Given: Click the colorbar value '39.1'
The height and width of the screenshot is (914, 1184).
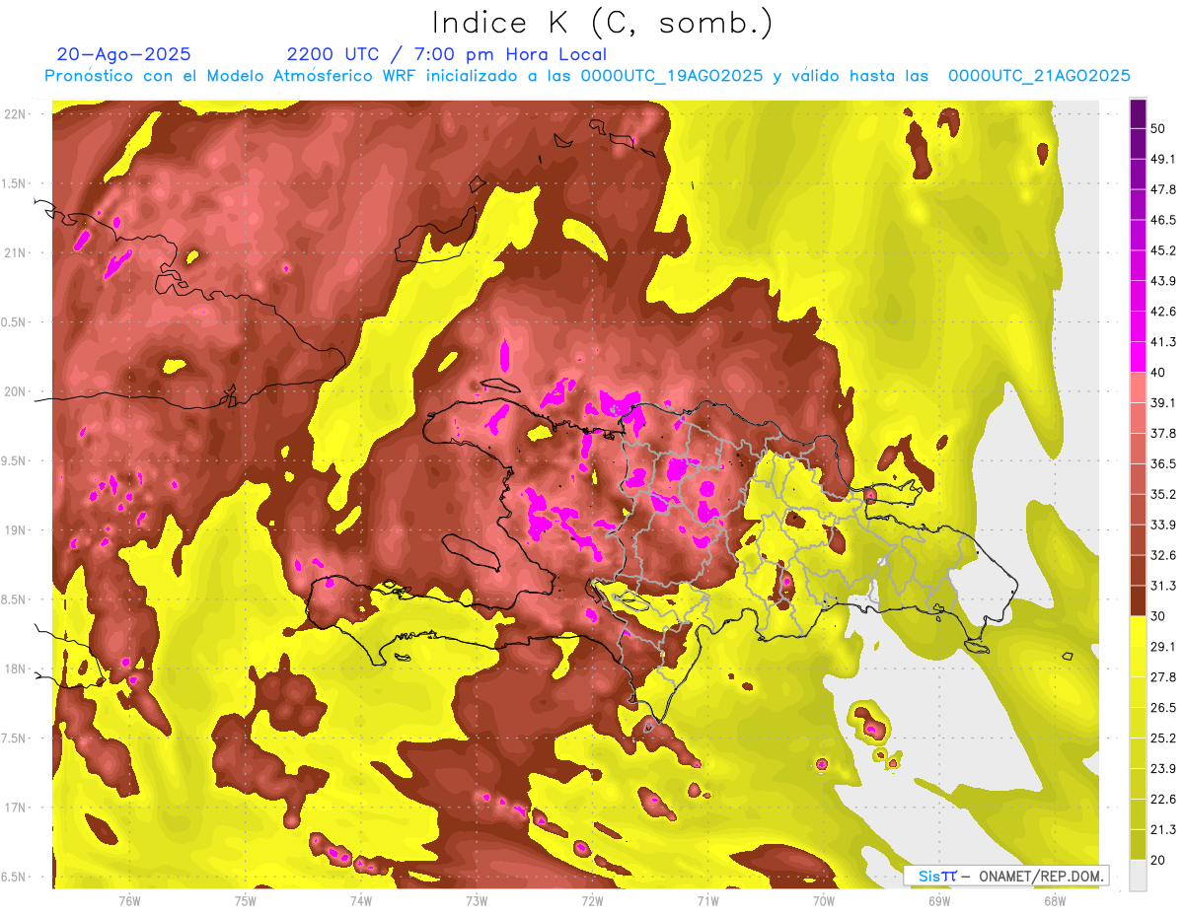Looking at the screenshot, I should [1162, 403].
